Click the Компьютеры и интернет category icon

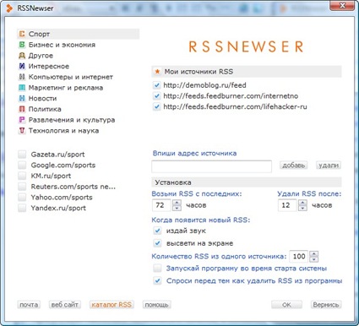tap(22, 77)
